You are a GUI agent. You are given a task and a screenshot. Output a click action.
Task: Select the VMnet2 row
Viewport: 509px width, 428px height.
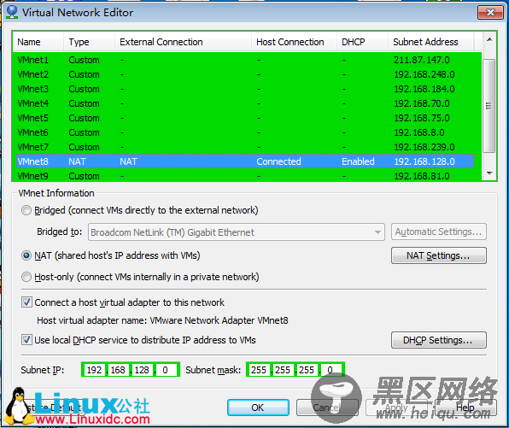[245, 74]
